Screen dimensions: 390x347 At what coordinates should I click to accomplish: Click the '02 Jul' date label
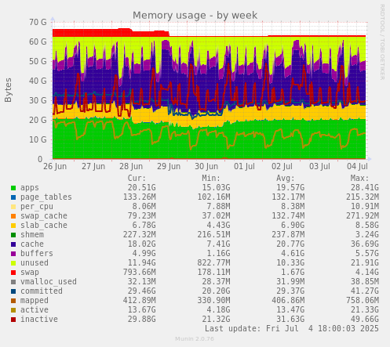[x=282, y=166]
